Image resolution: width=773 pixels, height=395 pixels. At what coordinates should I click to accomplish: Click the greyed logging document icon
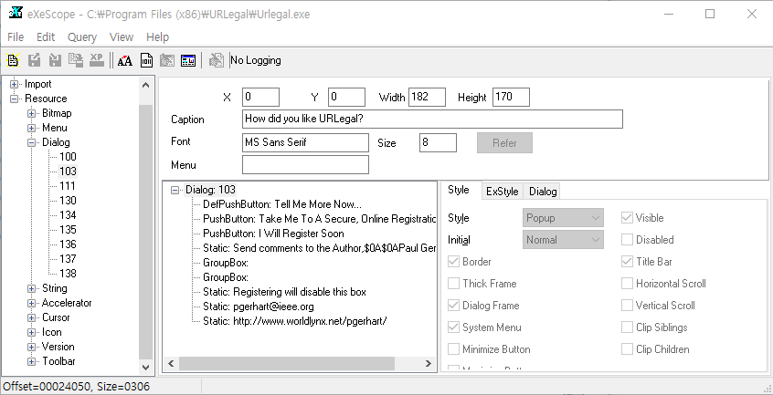tap(216, 60)
